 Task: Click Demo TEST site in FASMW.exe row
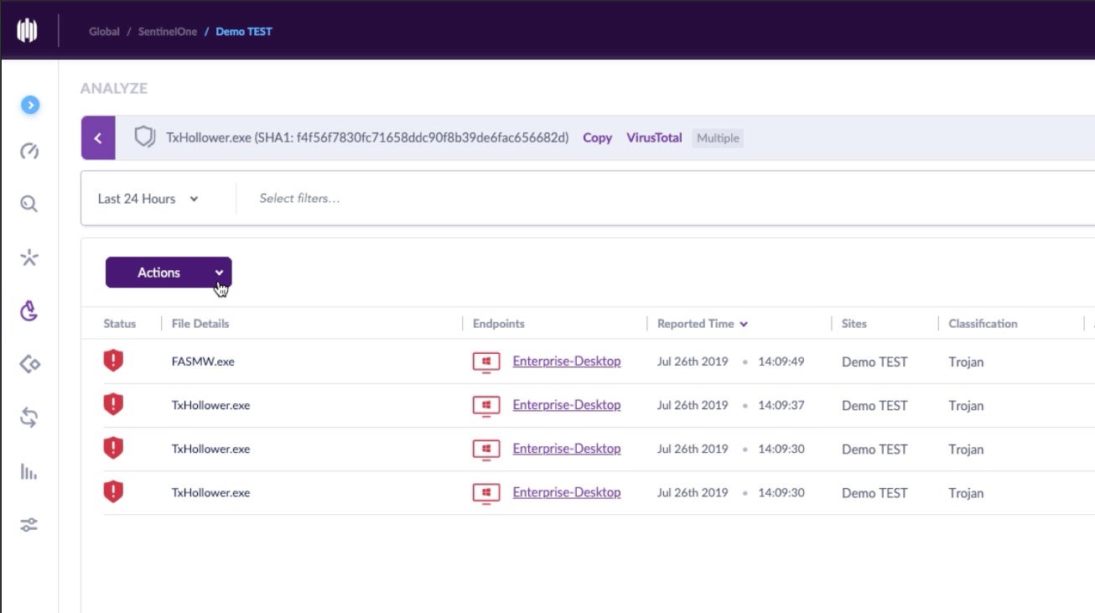coord(874,362)
